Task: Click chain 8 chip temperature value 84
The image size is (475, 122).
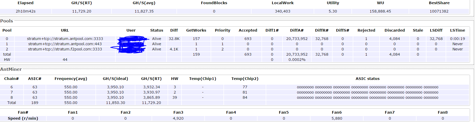Action: pos(245,97)
